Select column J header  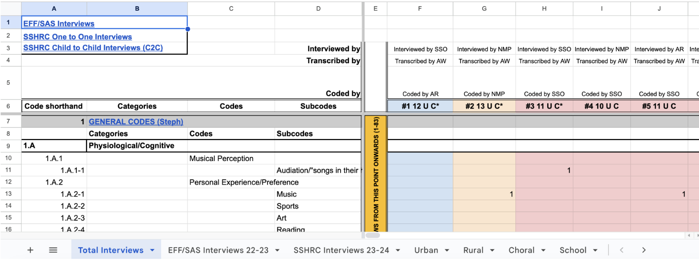click(x=659, y=9)
